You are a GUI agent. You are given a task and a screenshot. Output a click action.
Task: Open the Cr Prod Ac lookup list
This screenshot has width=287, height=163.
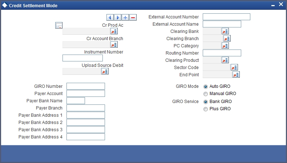[114, 31]
